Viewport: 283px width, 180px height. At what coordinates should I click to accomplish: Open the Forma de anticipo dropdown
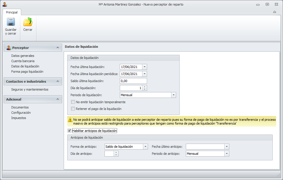coord(145,147)
